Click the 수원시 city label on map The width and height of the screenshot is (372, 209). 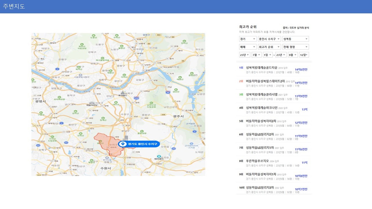pyautogui.click(x=105, y=168)
